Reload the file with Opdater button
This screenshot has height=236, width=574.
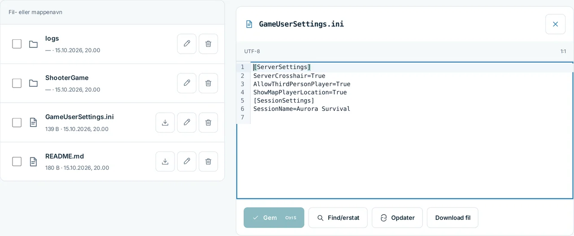tap(397, 218)
